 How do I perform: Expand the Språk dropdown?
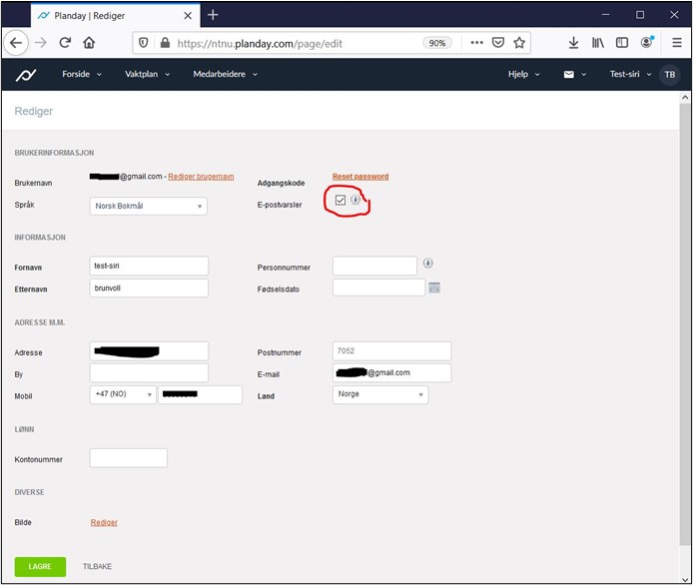pos(148,207)
